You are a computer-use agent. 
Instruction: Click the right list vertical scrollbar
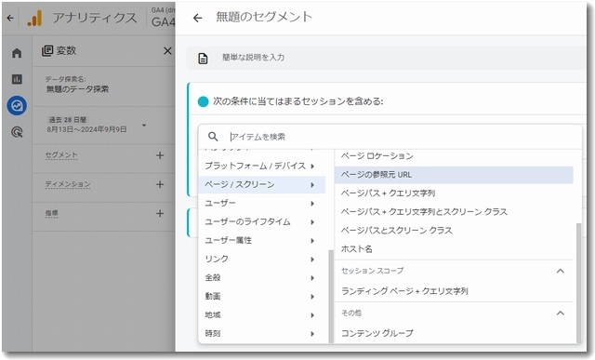pyautogui.click(x=578, y=283)
